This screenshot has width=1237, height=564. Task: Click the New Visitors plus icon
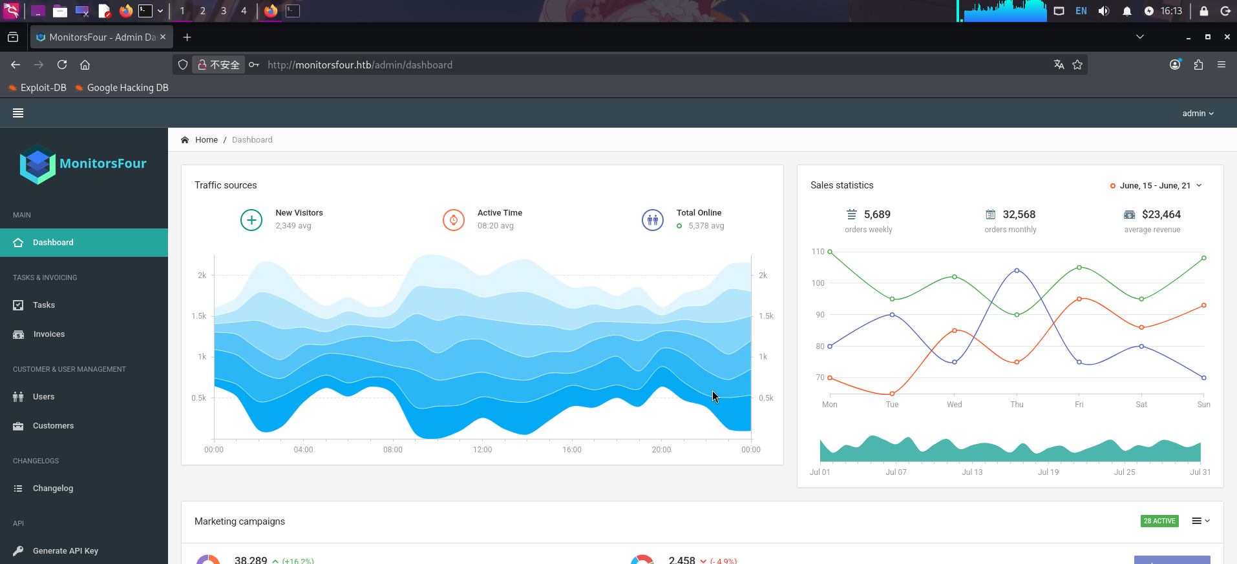(x=251, y=220)
